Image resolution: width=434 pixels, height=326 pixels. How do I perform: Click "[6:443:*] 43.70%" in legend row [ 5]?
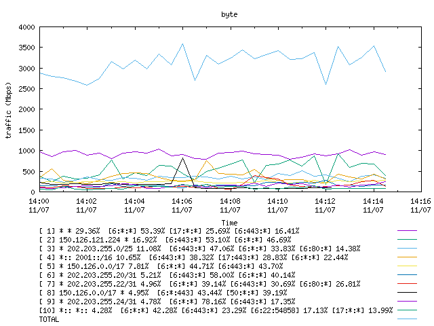(250, 266)
